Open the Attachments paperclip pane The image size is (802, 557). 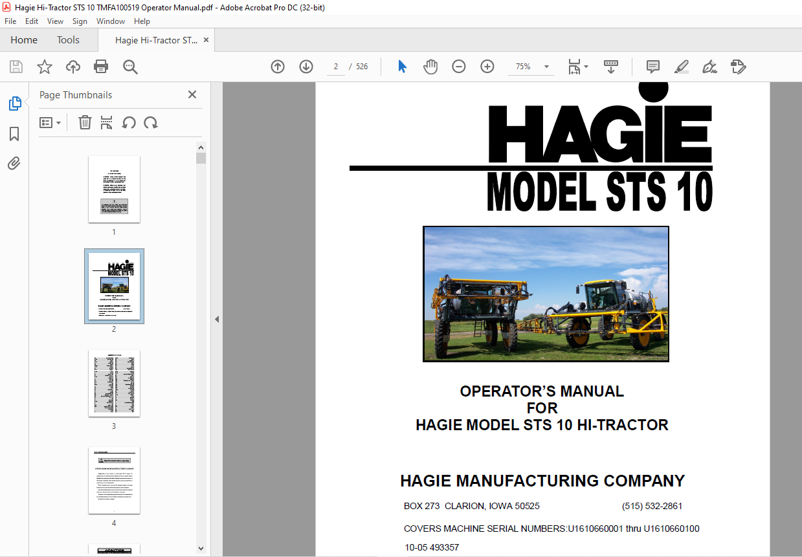point(14,164)
